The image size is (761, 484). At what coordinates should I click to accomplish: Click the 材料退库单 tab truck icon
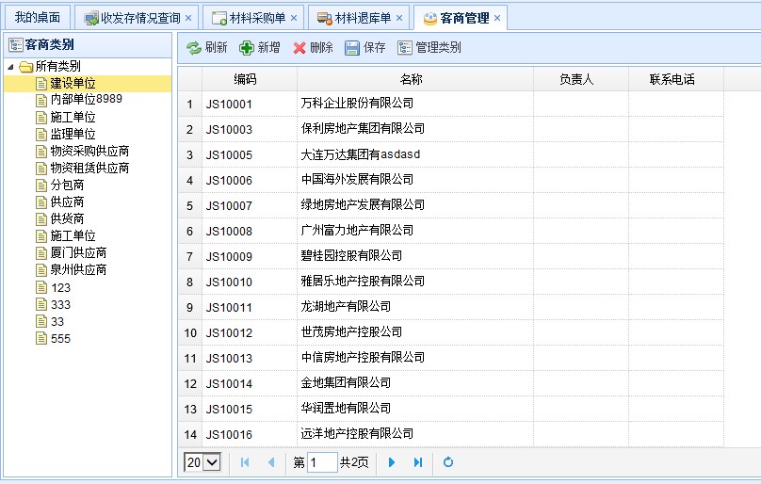point(325,19)
